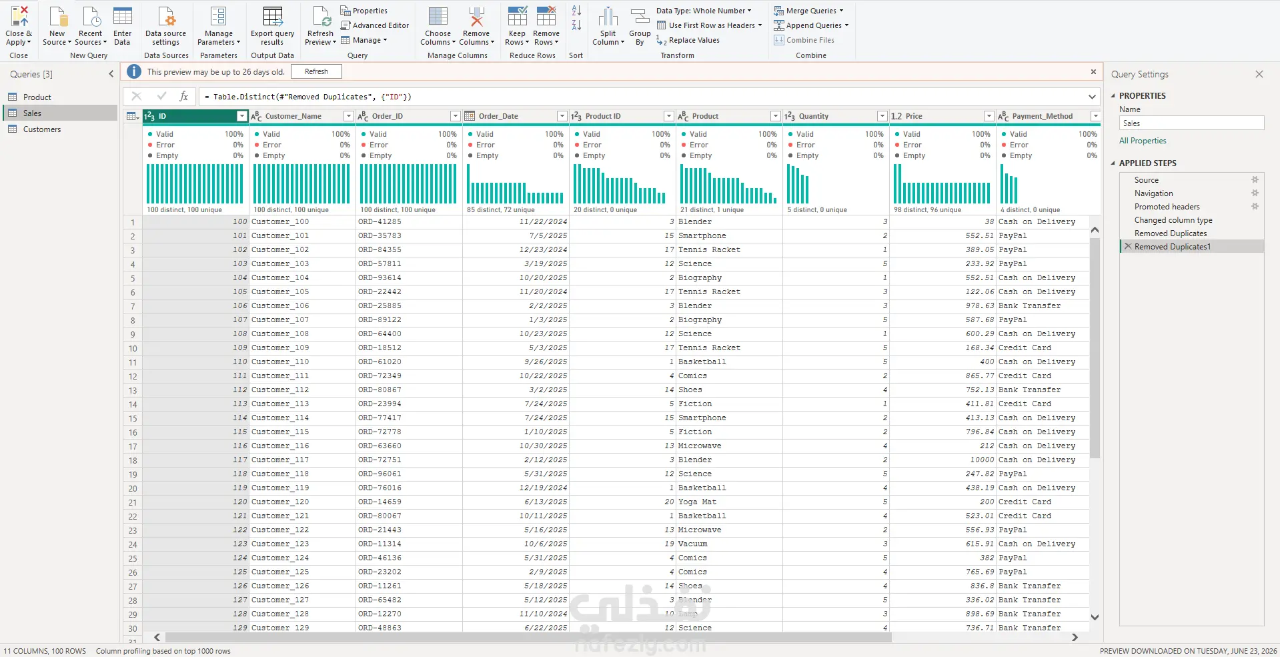The width and height of the screenshot is (1280, 657).
Task: Open the Data Type: Whole Number dropdown
Action: [704, 11]
